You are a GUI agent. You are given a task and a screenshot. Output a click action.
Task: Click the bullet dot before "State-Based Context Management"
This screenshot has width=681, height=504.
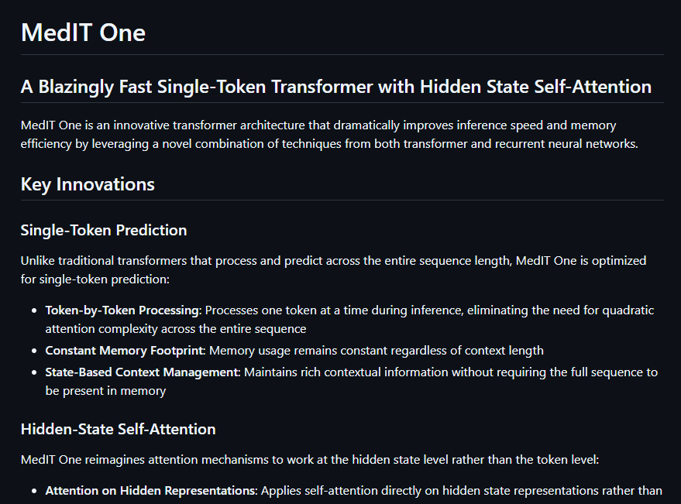tap(35, 372)
